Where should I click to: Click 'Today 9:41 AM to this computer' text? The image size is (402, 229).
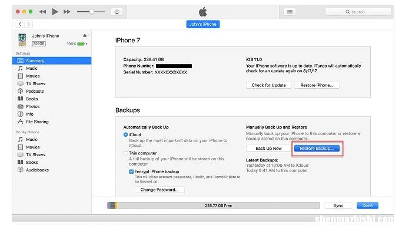pos(277,170)
